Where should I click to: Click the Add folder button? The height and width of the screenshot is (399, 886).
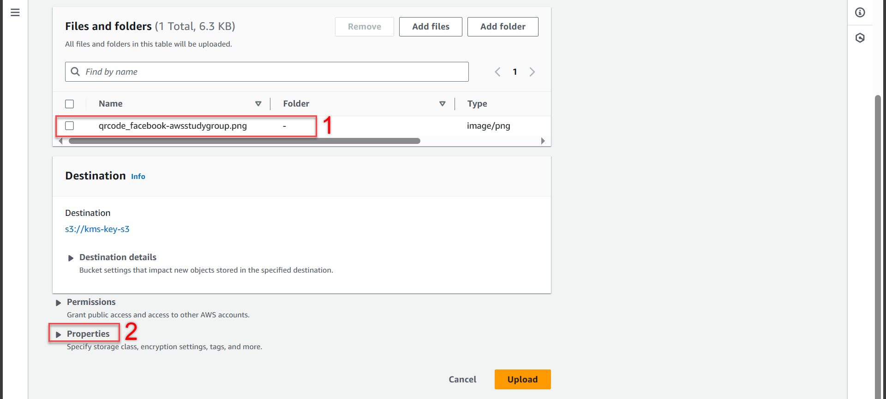coord(503,27)
